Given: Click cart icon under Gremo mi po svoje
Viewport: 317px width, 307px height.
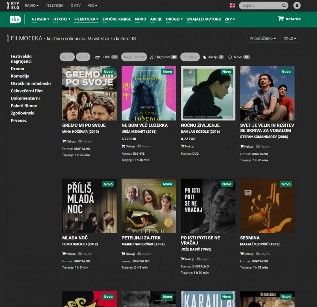Looking at the screenshot, I should [x=64, y=141].
